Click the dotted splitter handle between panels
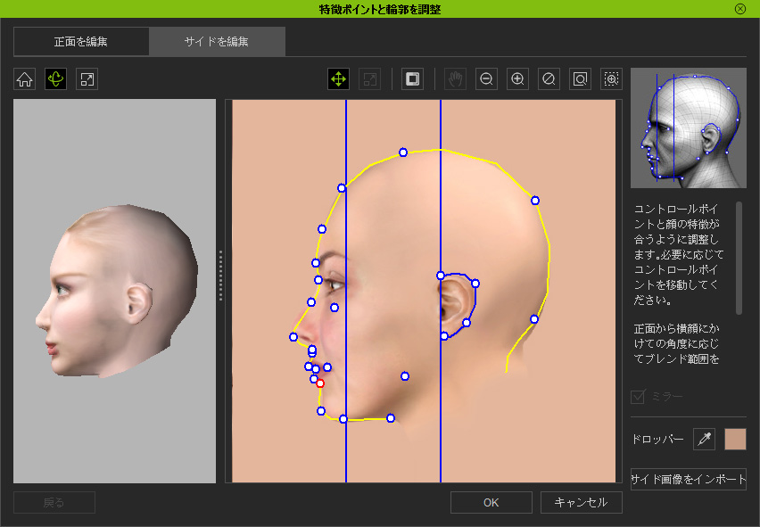 pos(220,276)
